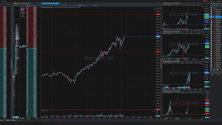Open the filter icon in the watchlist toolbar
Viewport: 222px width, 125px height.
(x=217, y=6)
